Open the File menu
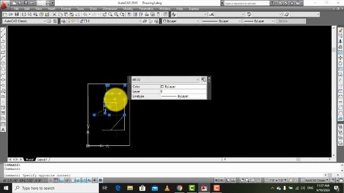 (16, 9)
